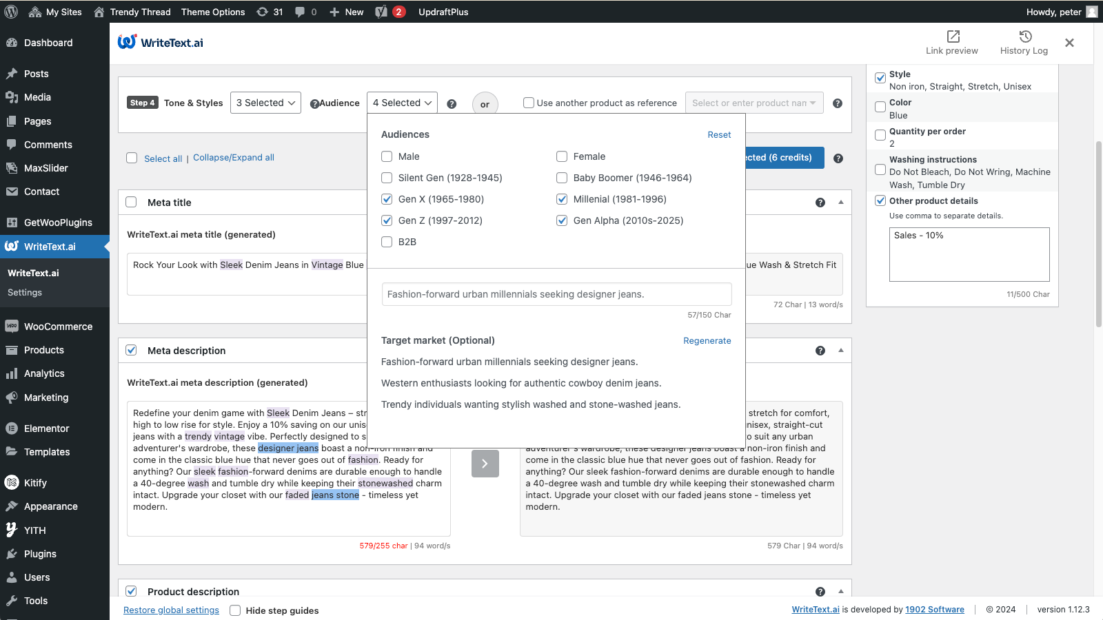Enable the Female audience checkbox
The image size is (1103, 620).
click(562, 156)
